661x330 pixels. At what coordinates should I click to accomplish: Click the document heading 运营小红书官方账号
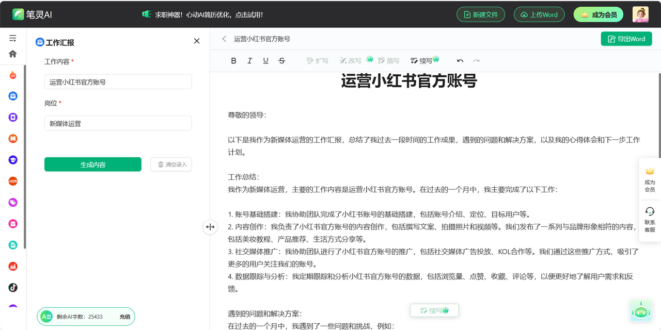point(409,81)
